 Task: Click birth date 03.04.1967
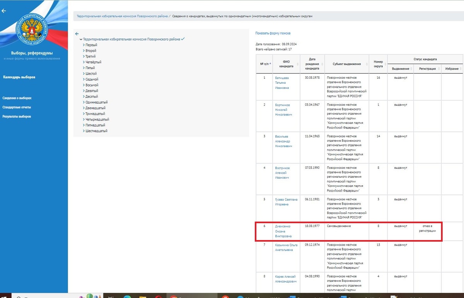pyautogui.click(x=312, y=105)
